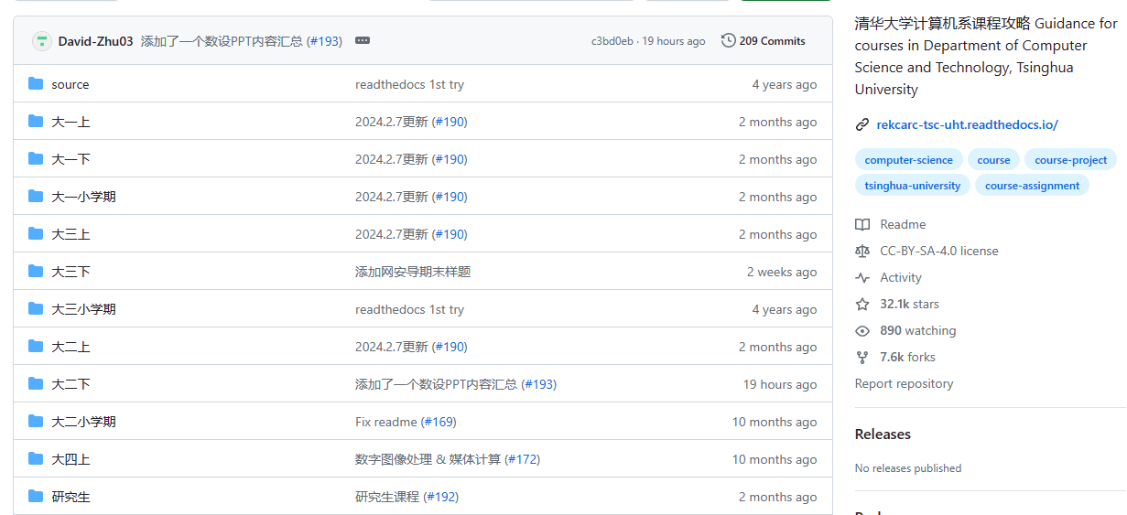Click the license scale icon

click(862, 251)
